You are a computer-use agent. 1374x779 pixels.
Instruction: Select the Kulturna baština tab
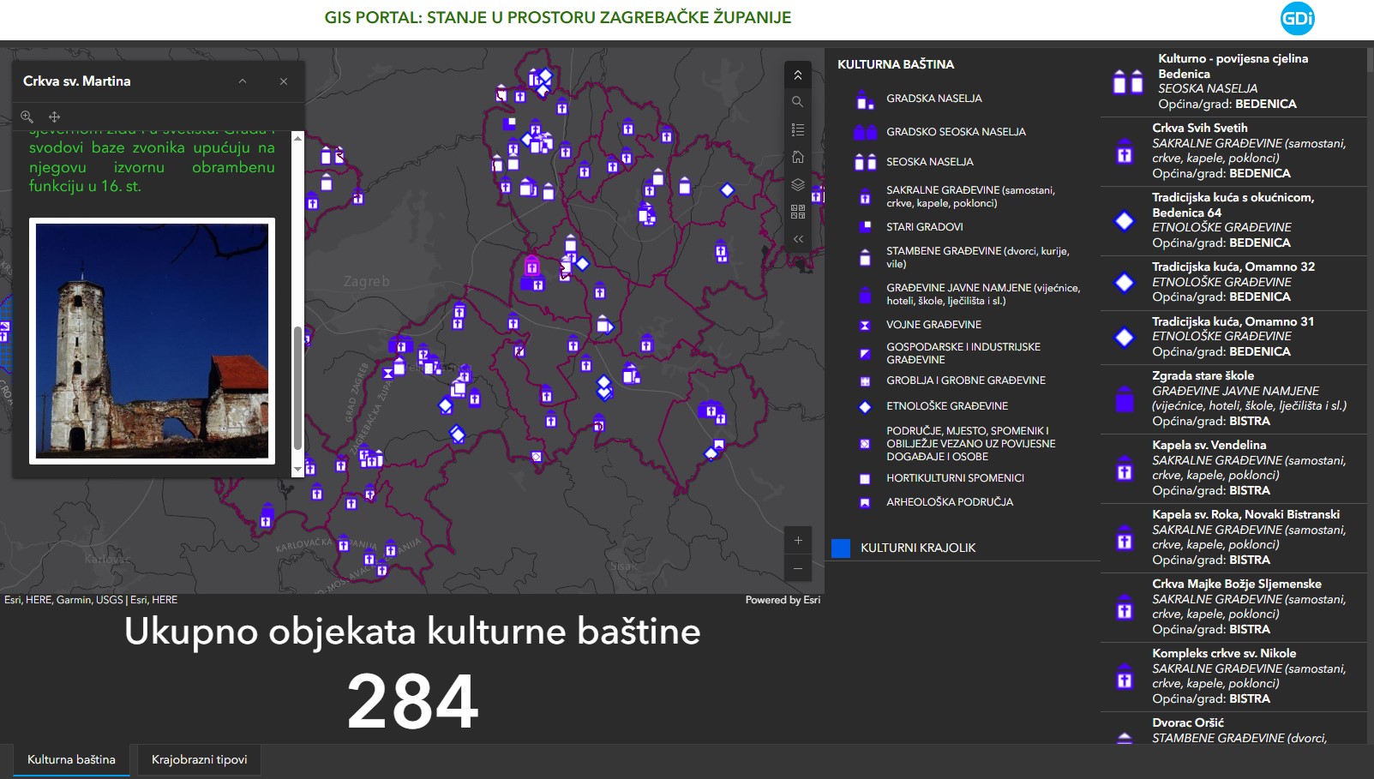(71, 760)
